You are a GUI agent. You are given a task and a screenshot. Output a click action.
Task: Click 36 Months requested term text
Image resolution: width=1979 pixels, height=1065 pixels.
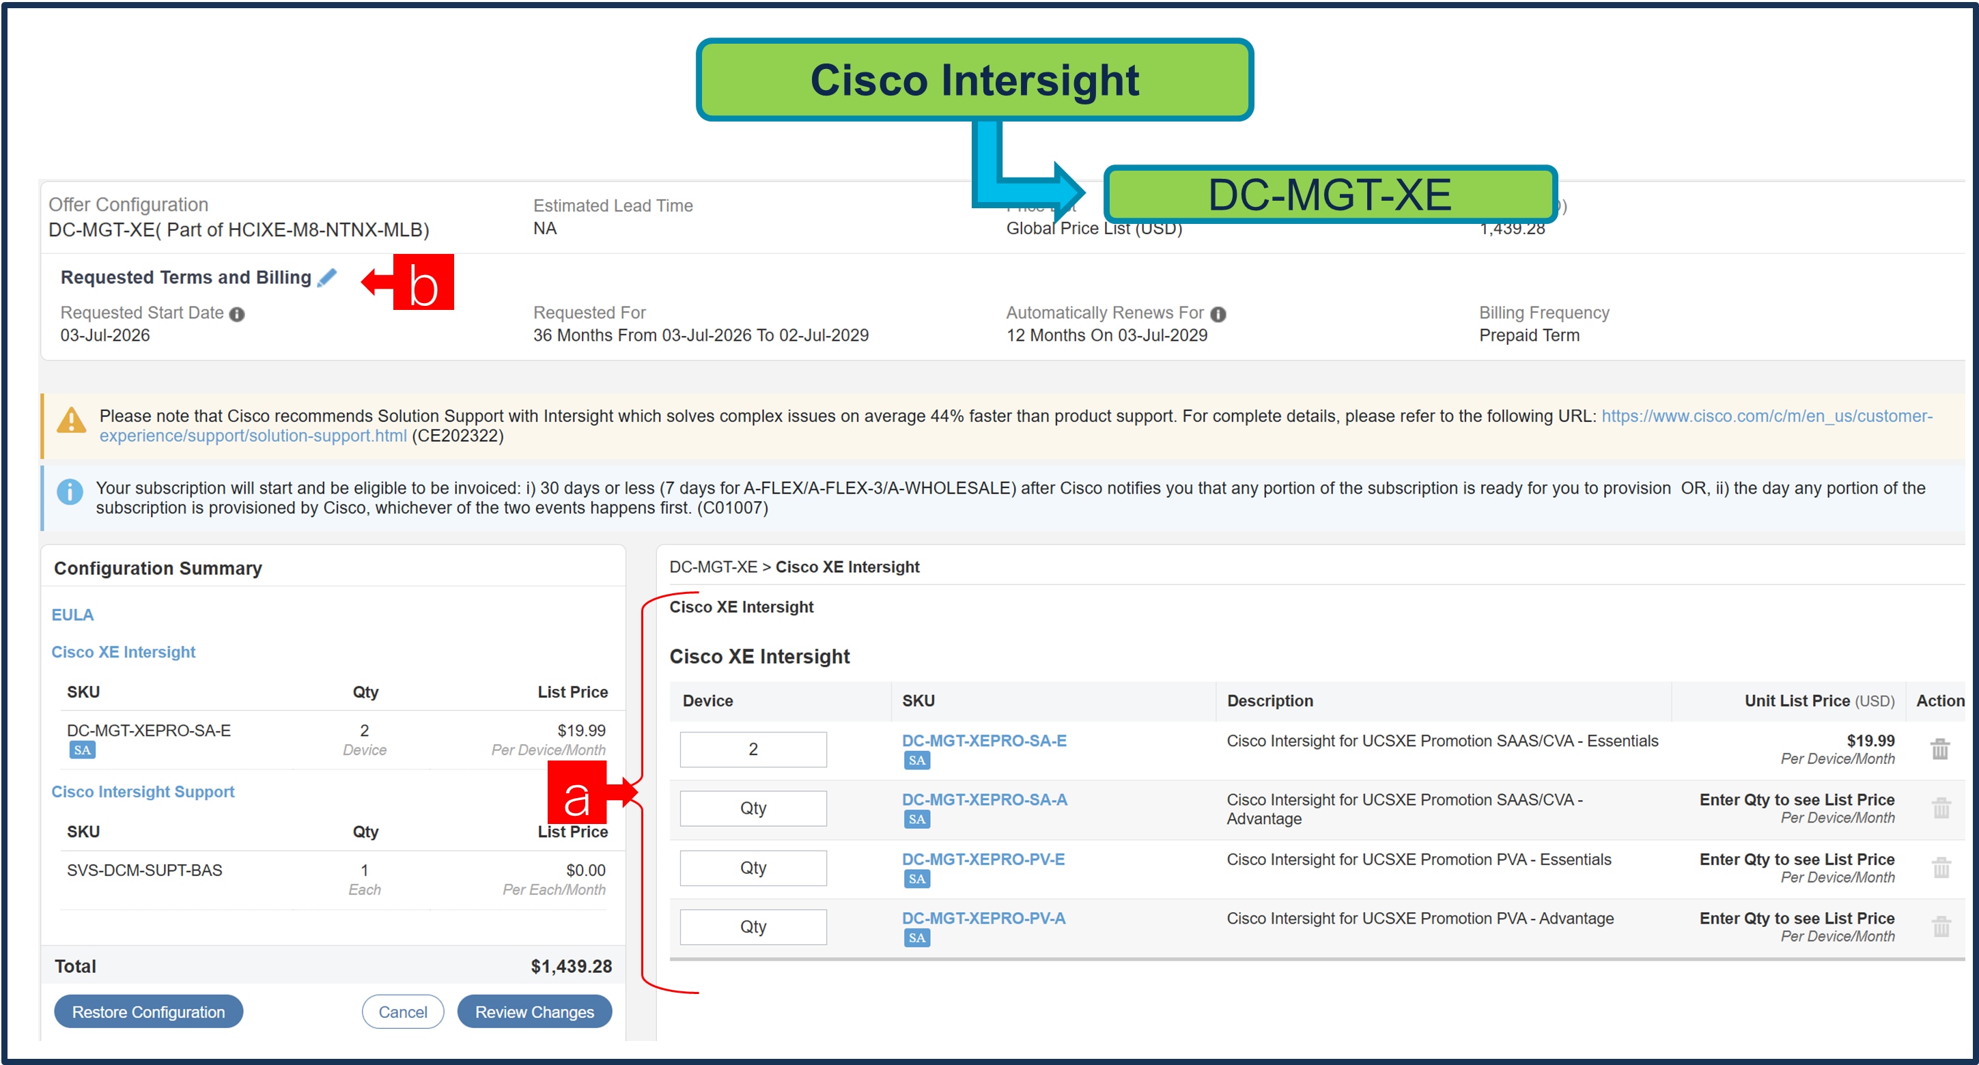701,336
